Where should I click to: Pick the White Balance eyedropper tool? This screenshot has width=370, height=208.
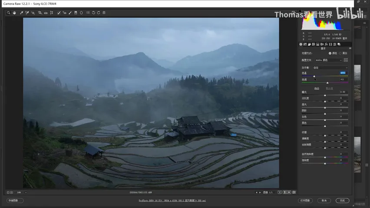pos(21,13)
